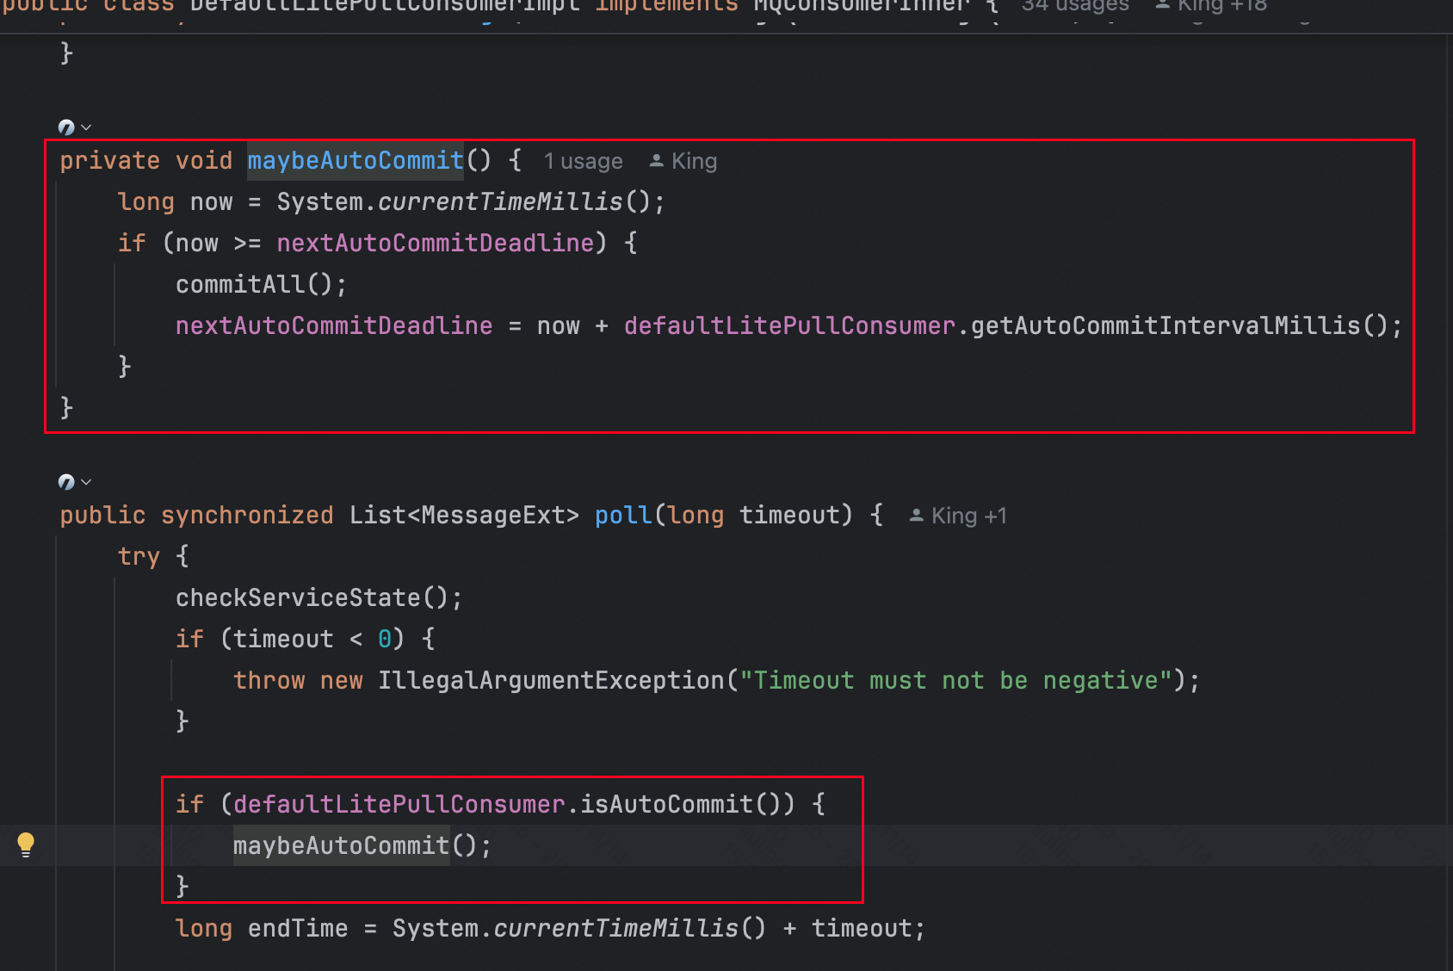Click the 'List<MessageExt>' return type
Screen dimensions: 1453x971
click(464, 516)
